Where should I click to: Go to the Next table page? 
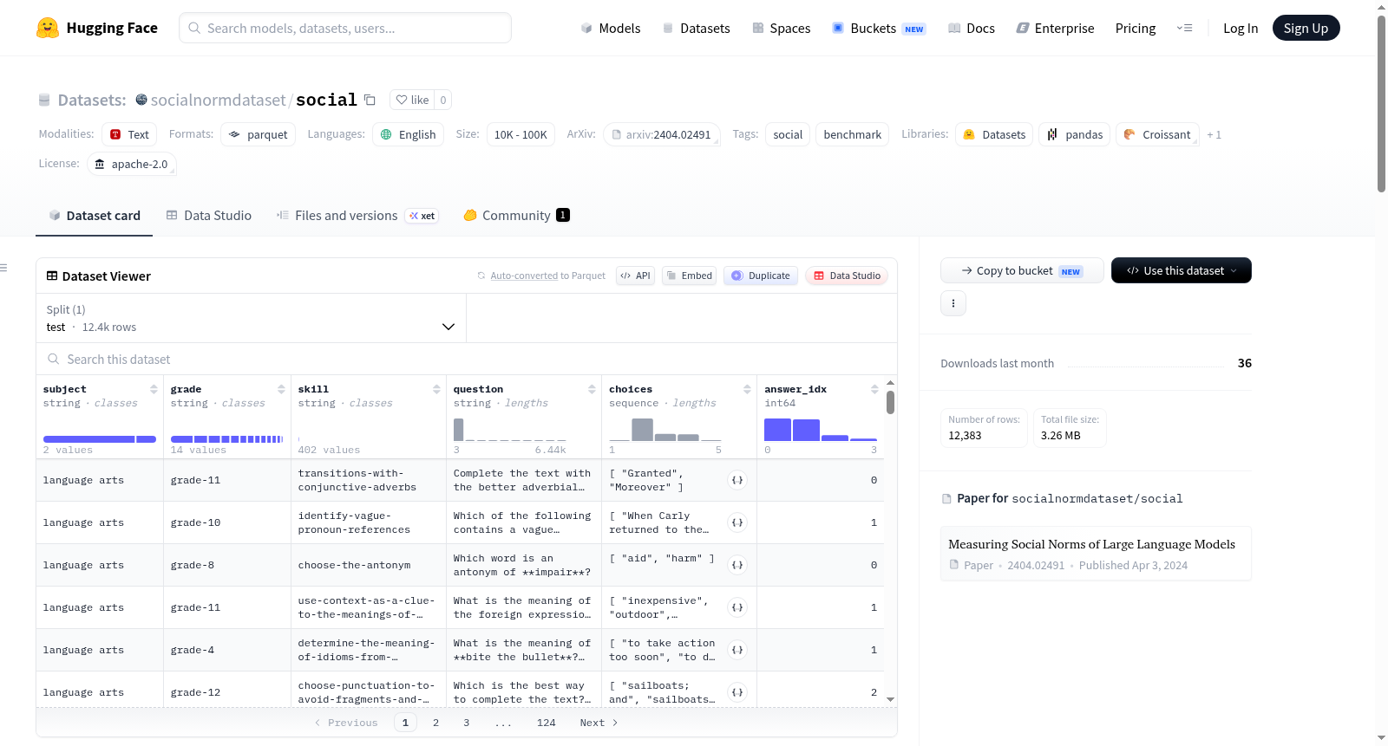point(599,723)
